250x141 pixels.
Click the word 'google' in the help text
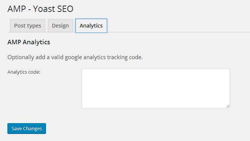coord(73,58)
